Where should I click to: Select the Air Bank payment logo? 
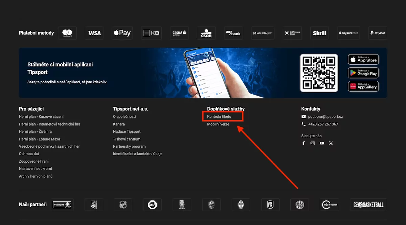[233, 33]
